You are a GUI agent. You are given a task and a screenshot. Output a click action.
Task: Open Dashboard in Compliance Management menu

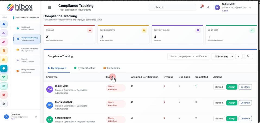click(27, 28)
